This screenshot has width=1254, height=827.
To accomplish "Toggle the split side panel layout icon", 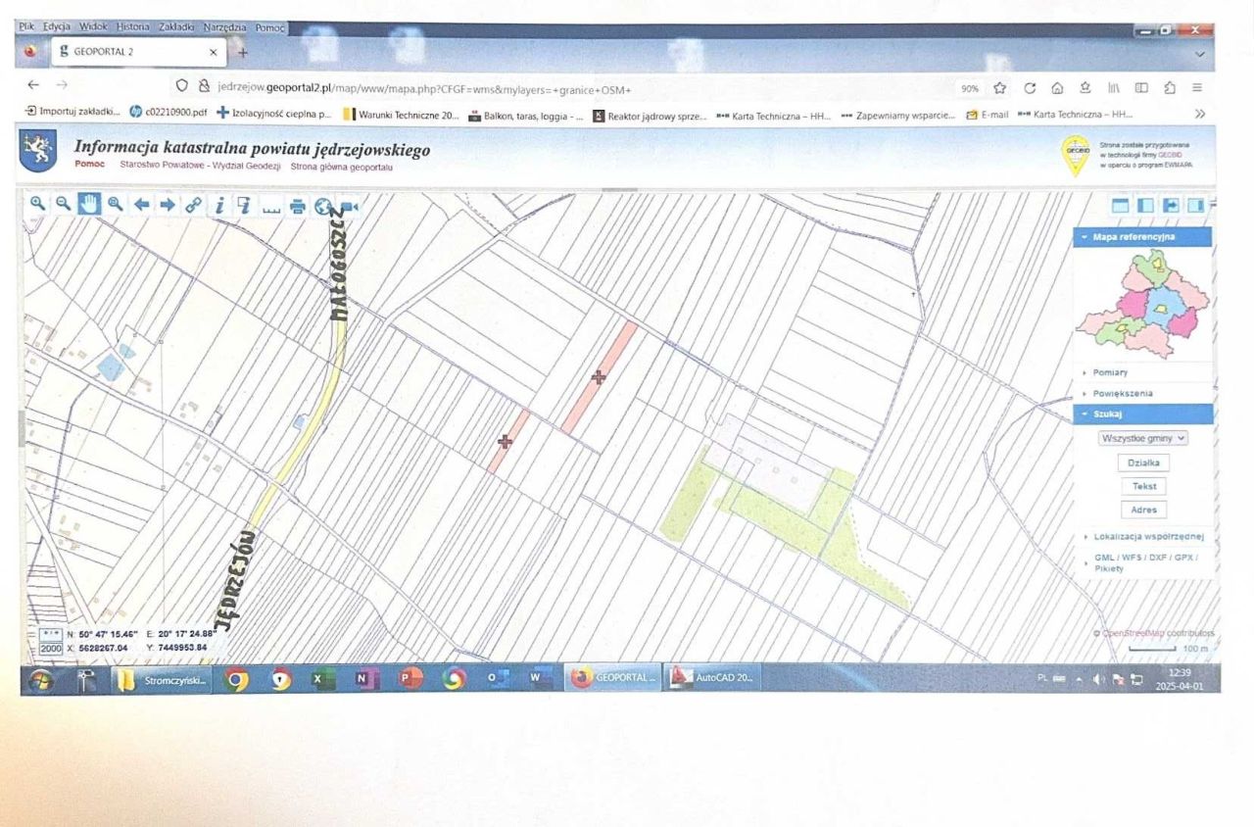I will (x=1144, y=205).
